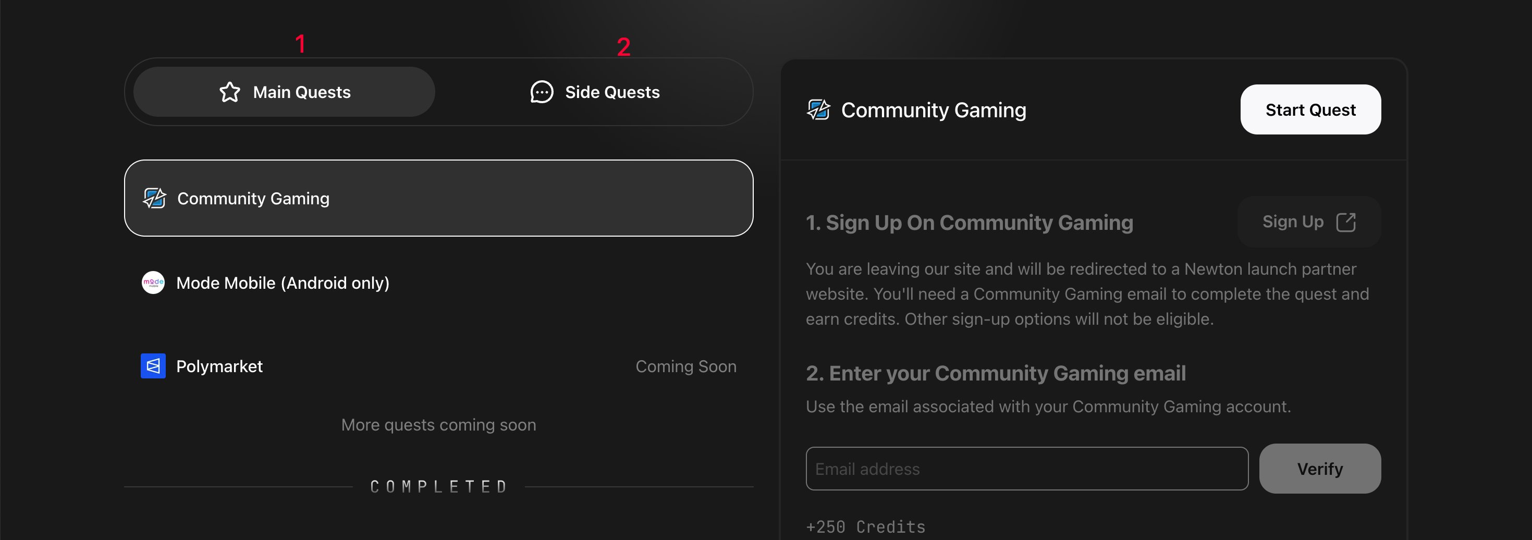Click the external link icon beside Sign Up
This screenshot has width=1532, height=540.
(x=1346, y=222)
